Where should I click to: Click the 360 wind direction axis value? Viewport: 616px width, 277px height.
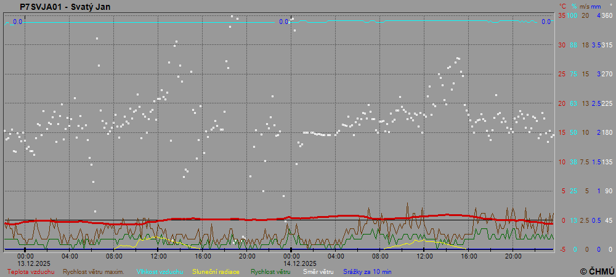[x=607, y=15]
